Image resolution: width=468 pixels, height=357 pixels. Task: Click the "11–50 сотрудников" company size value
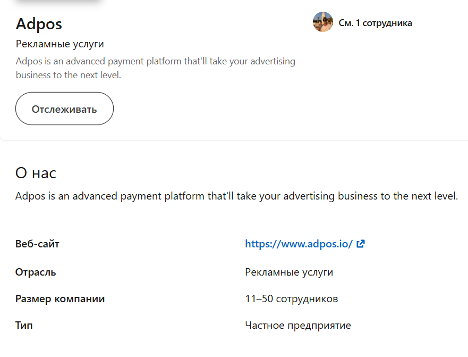(x=291, y=299)
